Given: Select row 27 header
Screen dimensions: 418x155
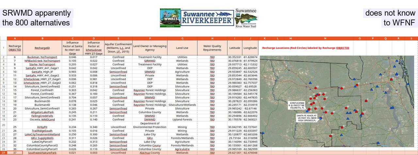Looking at the screenshot, I should point(3,153).
